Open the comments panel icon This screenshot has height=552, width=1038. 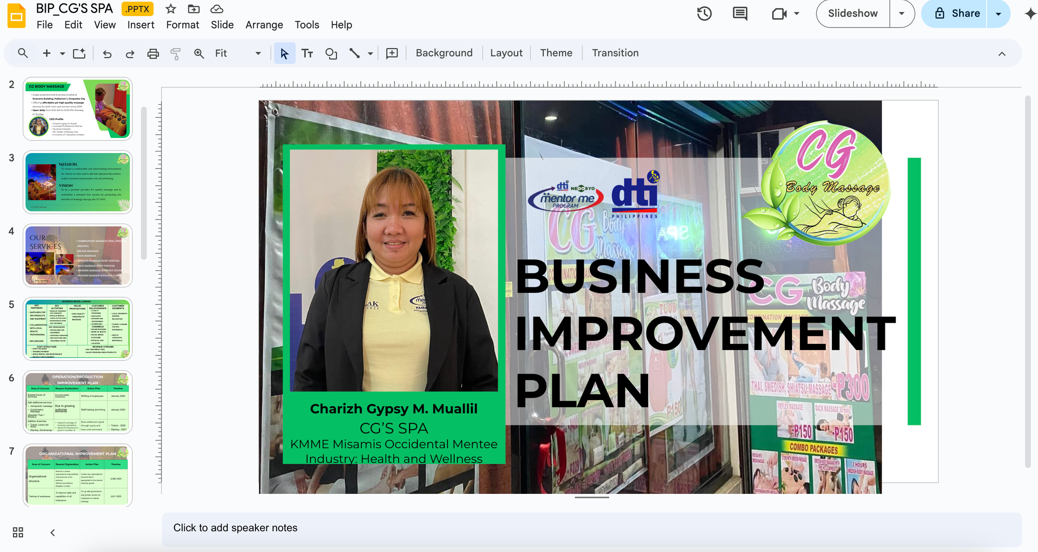tap(740, 13)
